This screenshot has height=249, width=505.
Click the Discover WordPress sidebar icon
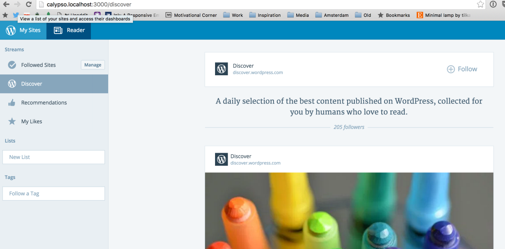pos(12,84)
